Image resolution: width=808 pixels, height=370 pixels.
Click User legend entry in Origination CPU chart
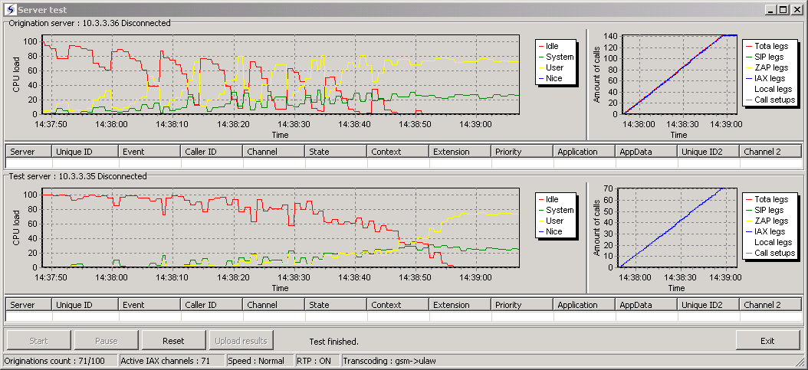[551, 68]
